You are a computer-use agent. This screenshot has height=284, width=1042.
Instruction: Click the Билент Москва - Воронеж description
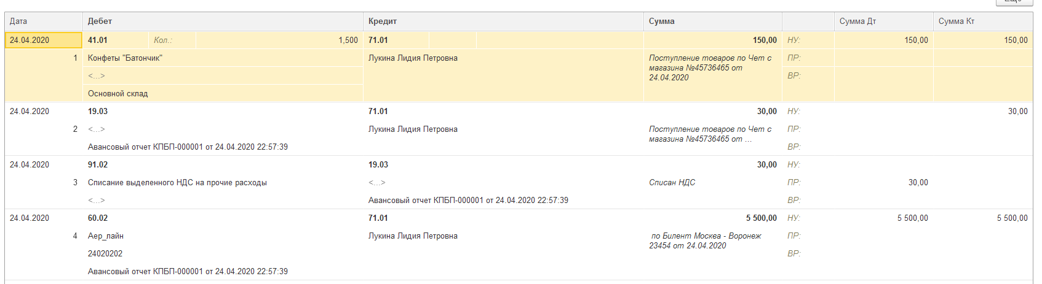pos(706,240)
